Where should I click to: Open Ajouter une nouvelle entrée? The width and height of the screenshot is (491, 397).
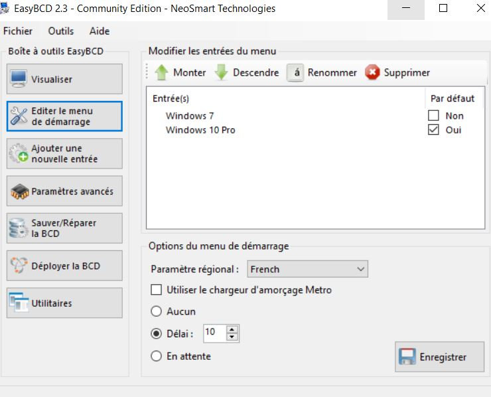click(x=64, y=153)
